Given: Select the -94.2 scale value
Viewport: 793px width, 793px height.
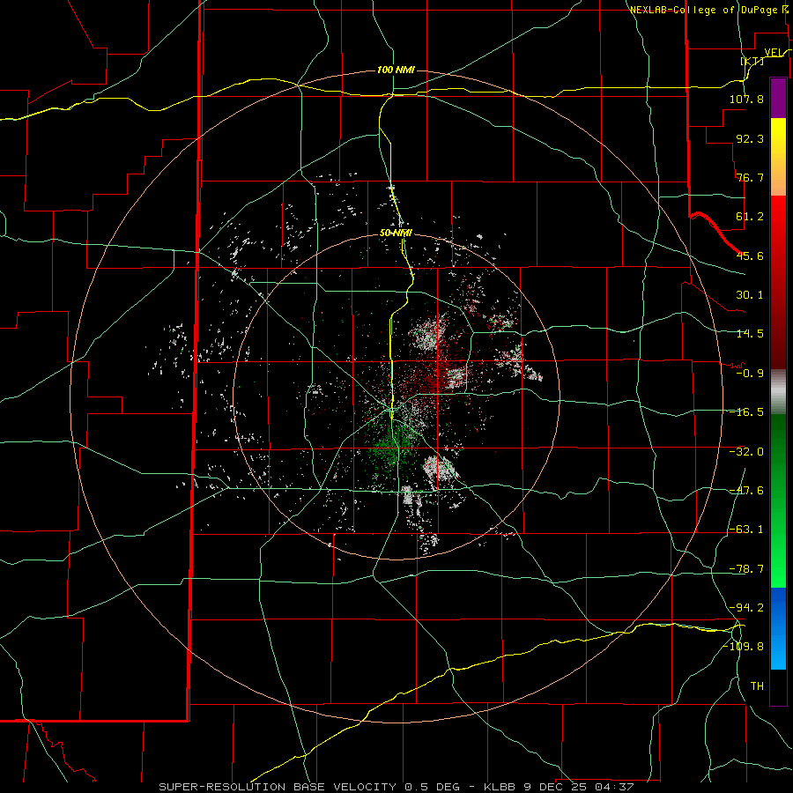Looking at the screenshot, I should coord(746,608).
